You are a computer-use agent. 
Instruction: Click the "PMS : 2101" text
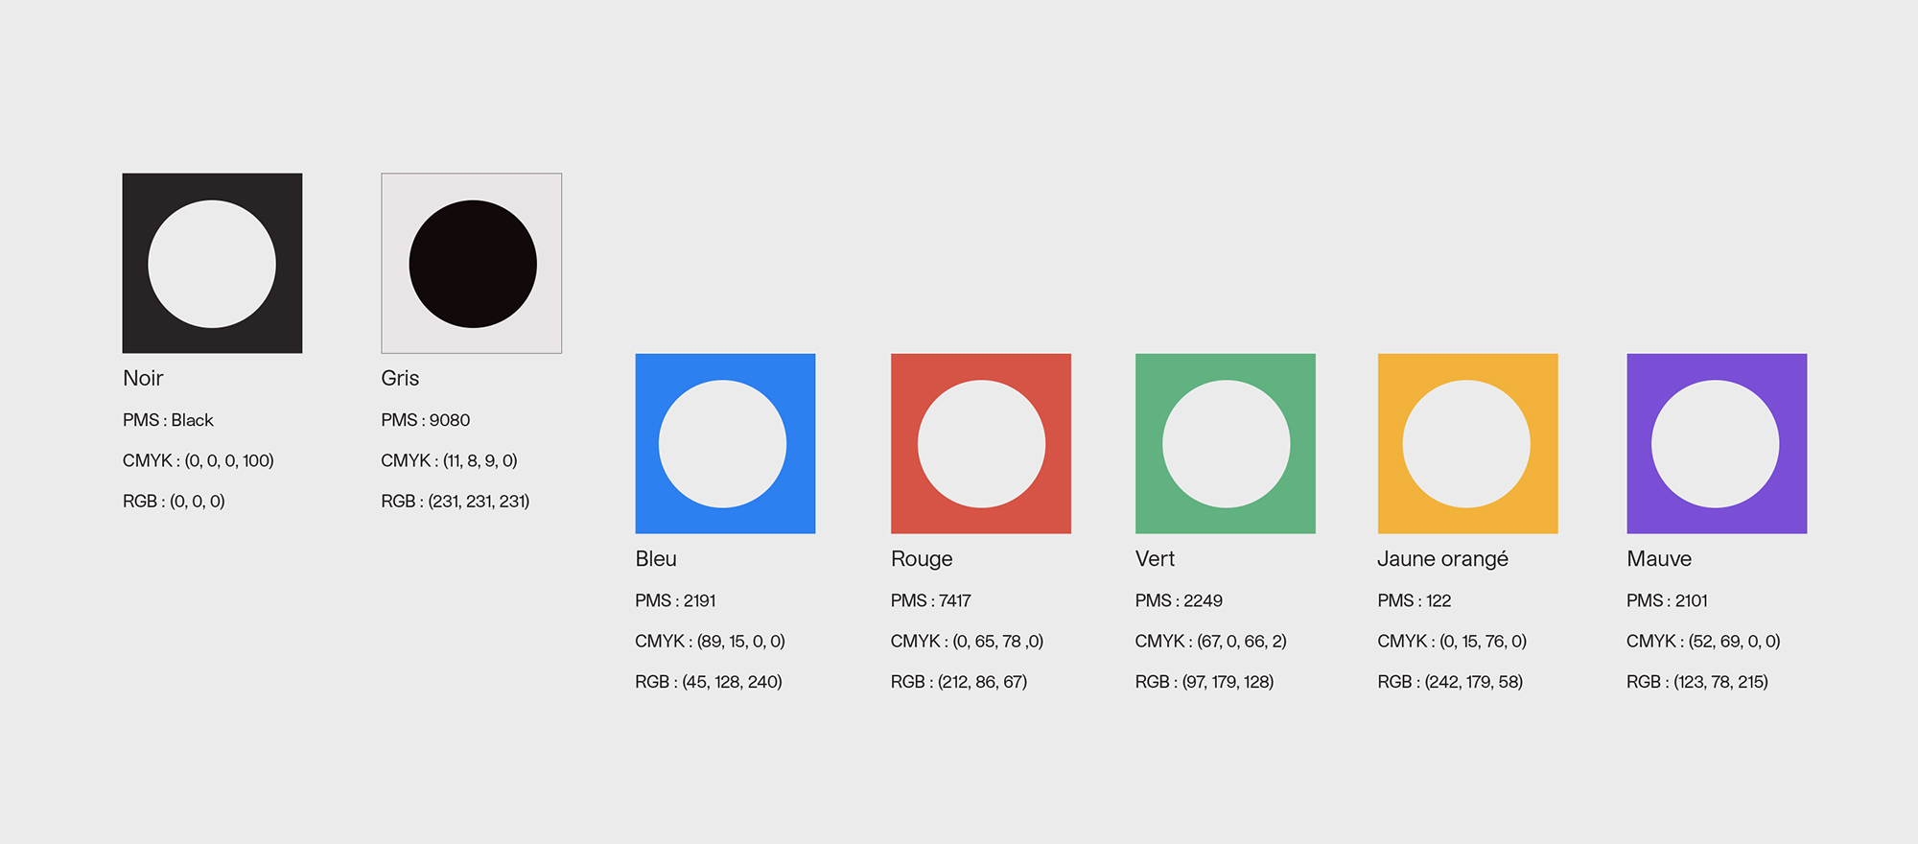point(1667,600)
